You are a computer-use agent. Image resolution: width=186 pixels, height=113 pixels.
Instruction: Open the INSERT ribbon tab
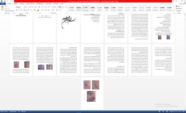(15, 4)
